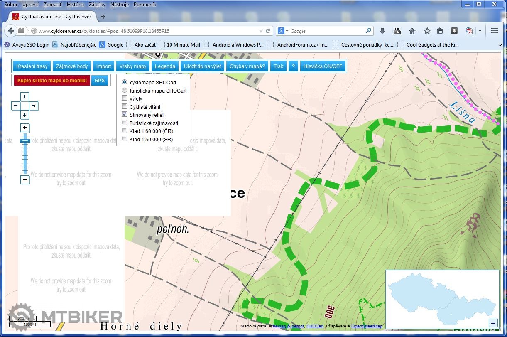This screenshot has height=337, width=507.
Task: Open the Nástroje menu
Action: tap(120, 5)
